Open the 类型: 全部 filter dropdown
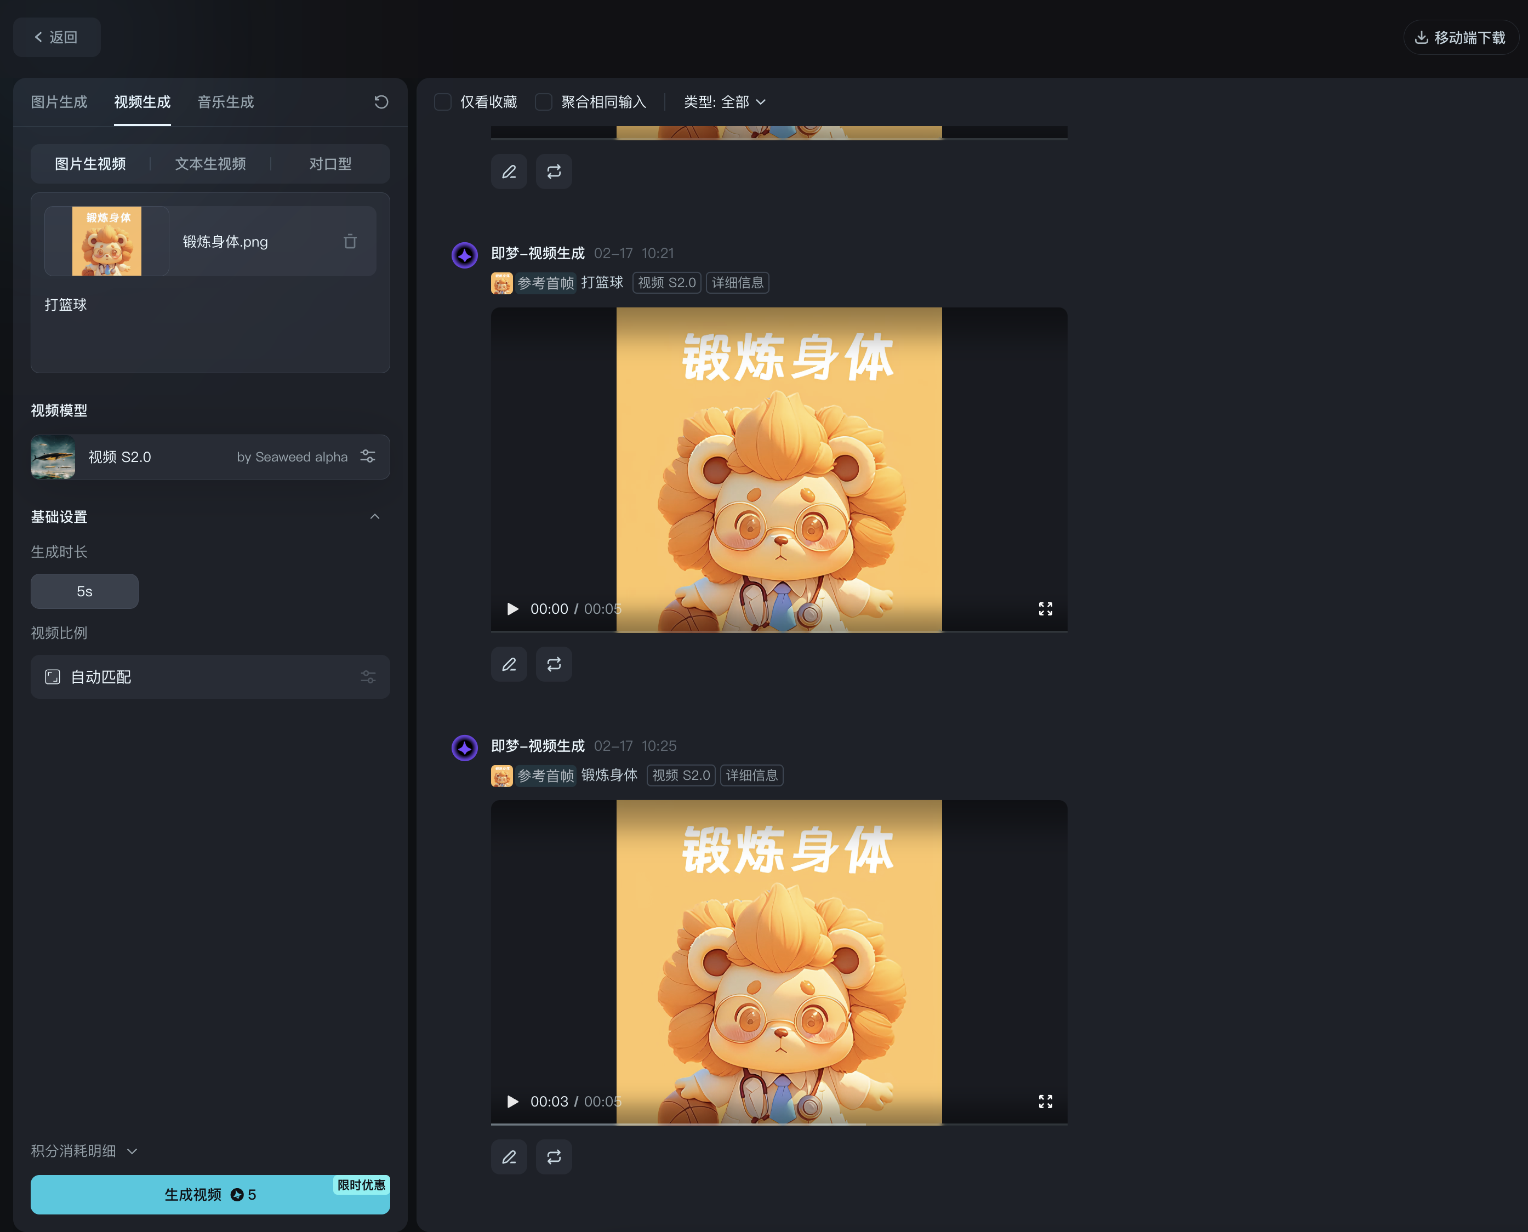This screenshot has height=1232, width=1528. click(725, 102)
